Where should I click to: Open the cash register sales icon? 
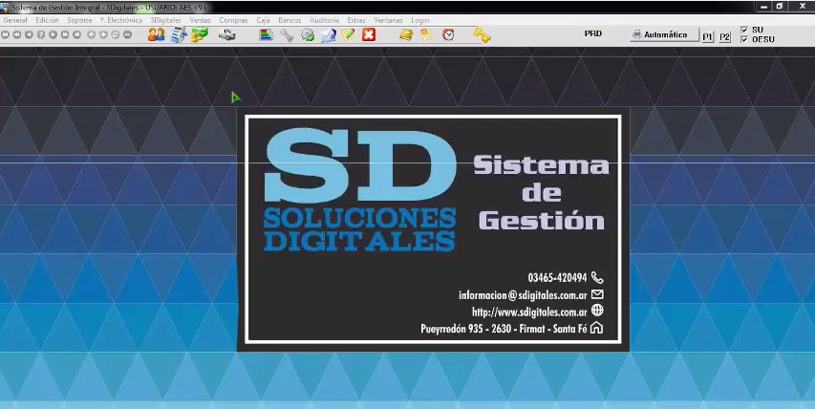point(179,34)
